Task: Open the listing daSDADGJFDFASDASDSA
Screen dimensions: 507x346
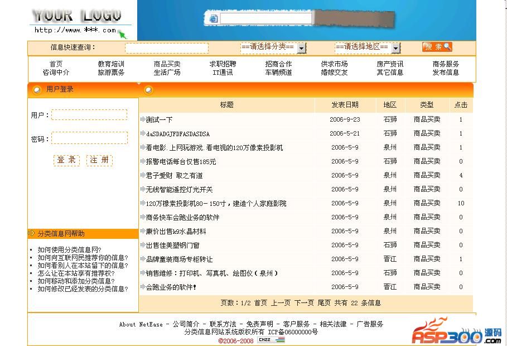Action: (178, 134)
